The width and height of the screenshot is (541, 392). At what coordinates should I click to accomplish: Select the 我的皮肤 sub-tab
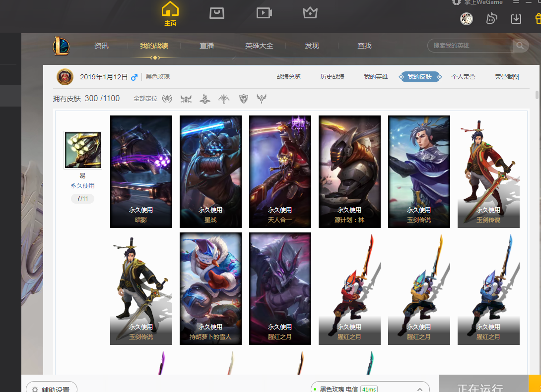419,76
